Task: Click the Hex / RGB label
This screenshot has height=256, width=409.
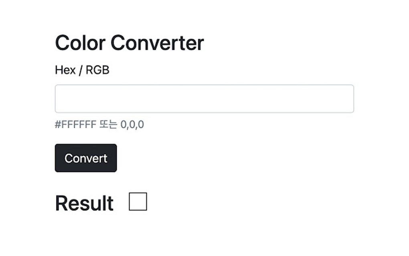Action: click(x=82, y=69)
